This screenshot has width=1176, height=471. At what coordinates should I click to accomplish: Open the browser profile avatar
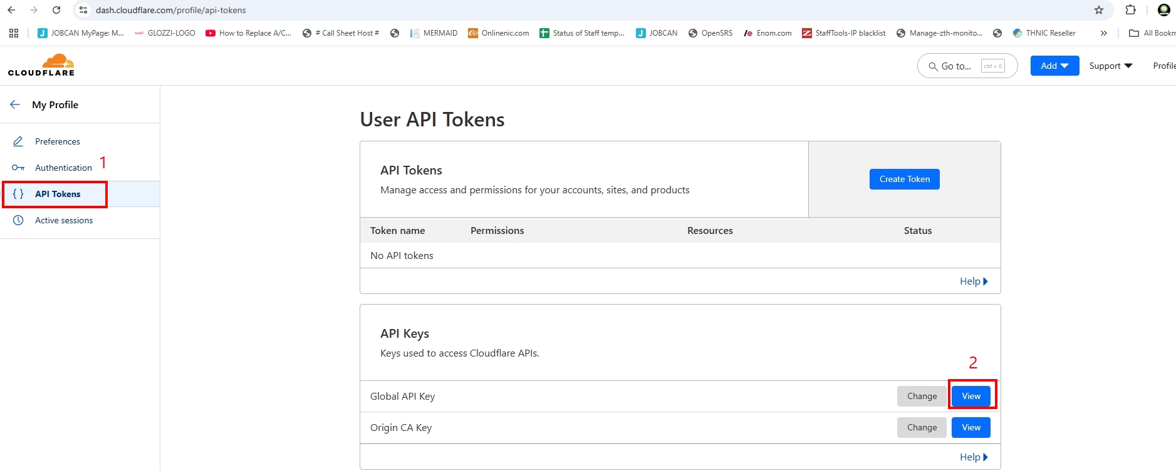(1164, 10)
